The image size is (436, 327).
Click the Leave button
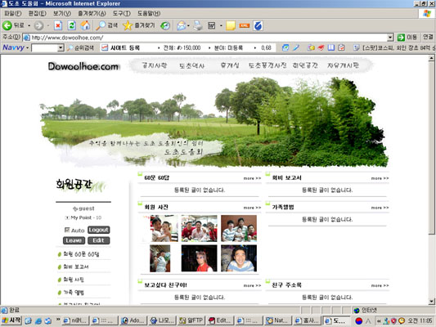pyautogui.click(x=74, y=240)
